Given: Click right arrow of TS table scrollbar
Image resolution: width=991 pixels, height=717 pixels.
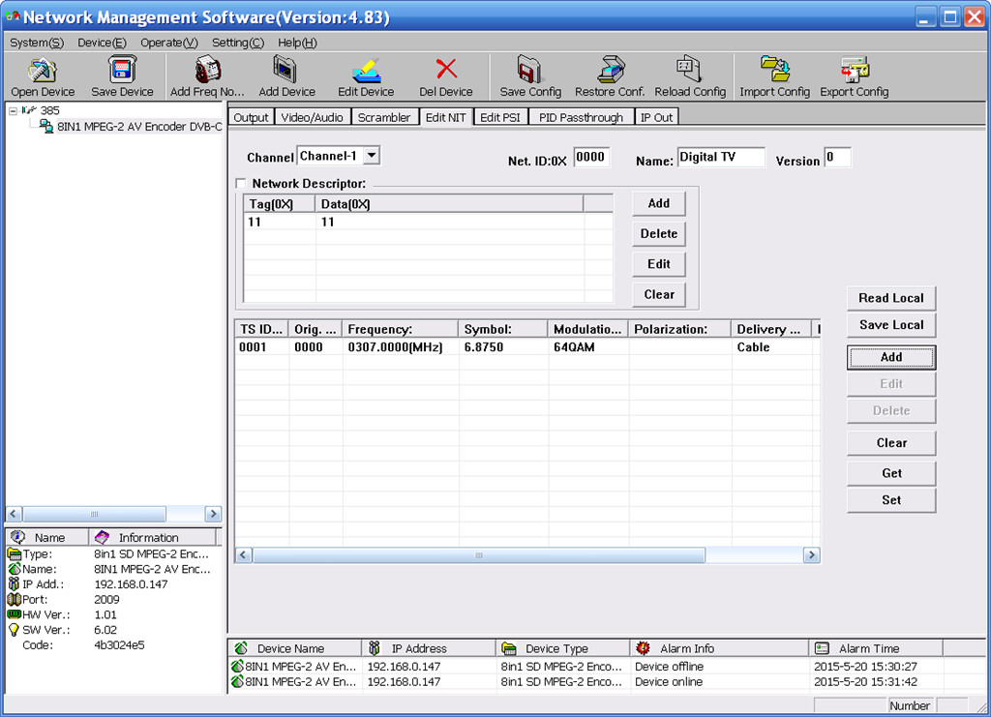Looking at the screenshot, I should tap(812, 555).
